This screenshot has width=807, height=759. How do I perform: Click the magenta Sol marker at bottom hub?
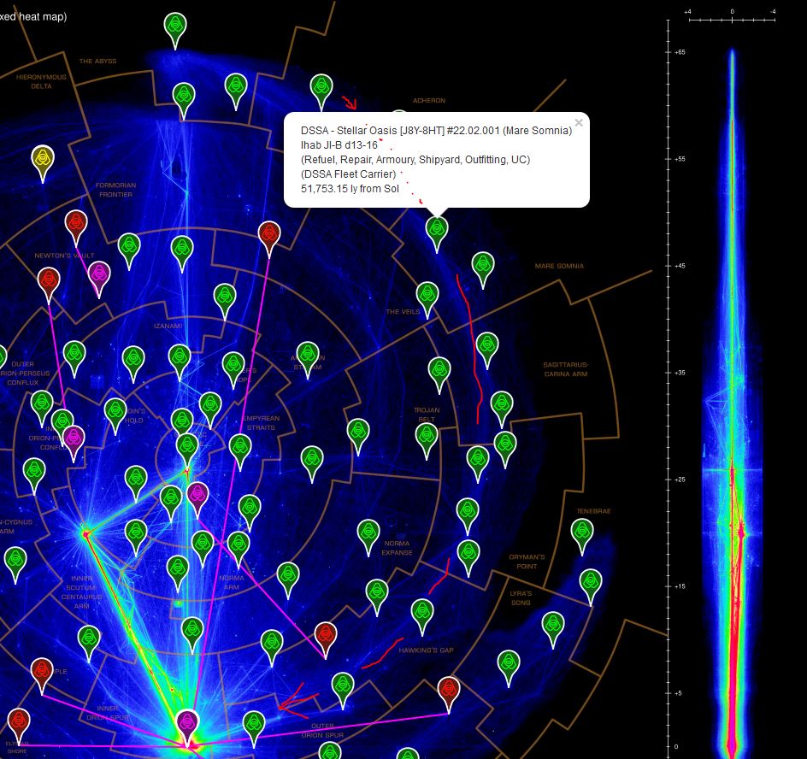[187, 724]
